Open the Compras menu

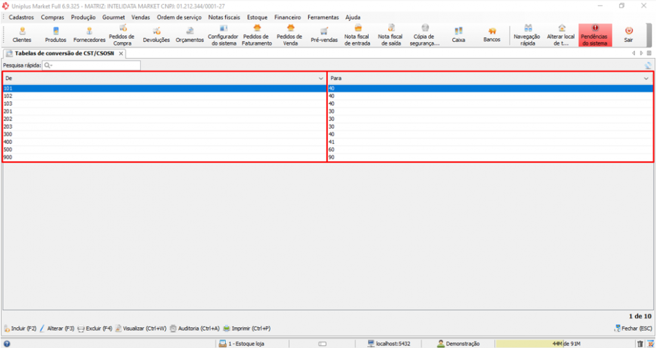pos(52,17)
